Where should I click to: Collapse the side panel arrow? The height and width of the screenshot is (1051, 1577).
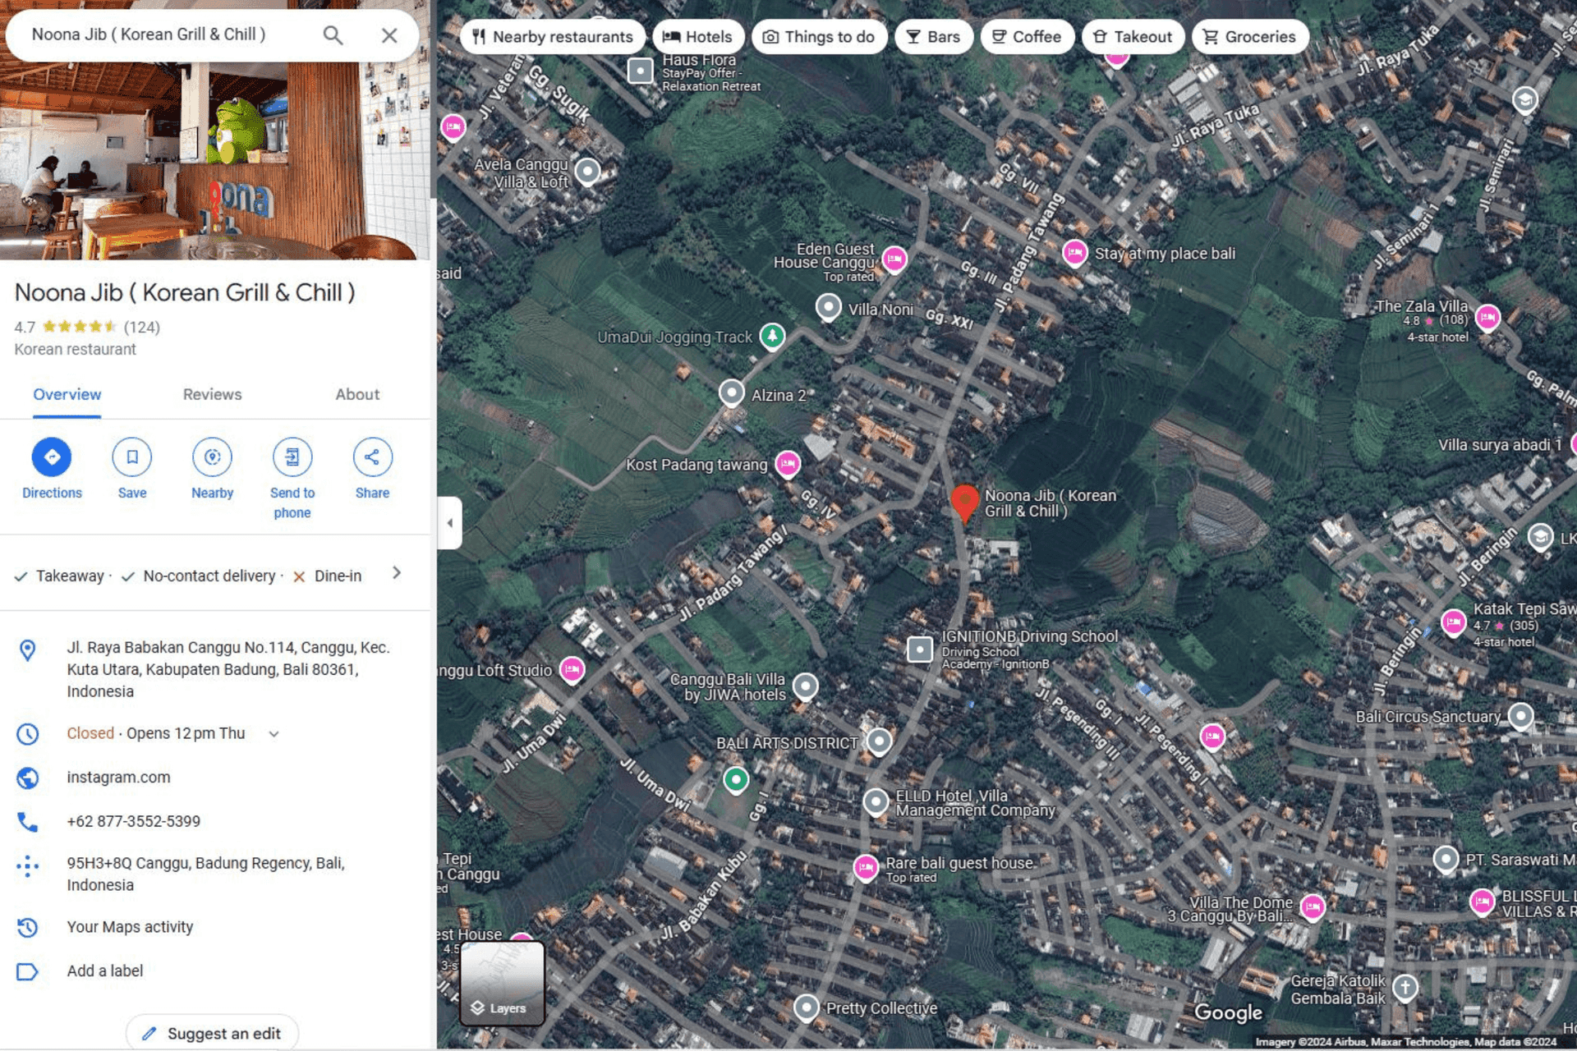click(x=450, y=523)
